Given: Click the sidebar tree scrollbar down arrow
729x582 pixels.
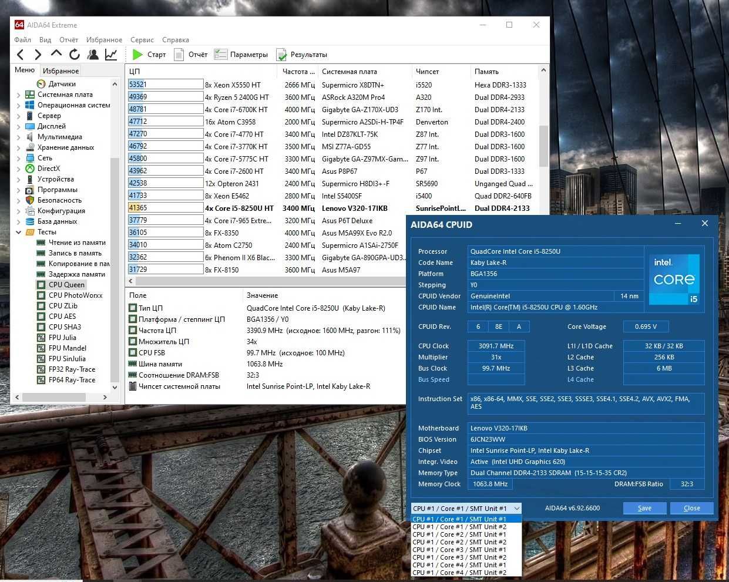Looking at the screenshot, I should pos(115,387).
